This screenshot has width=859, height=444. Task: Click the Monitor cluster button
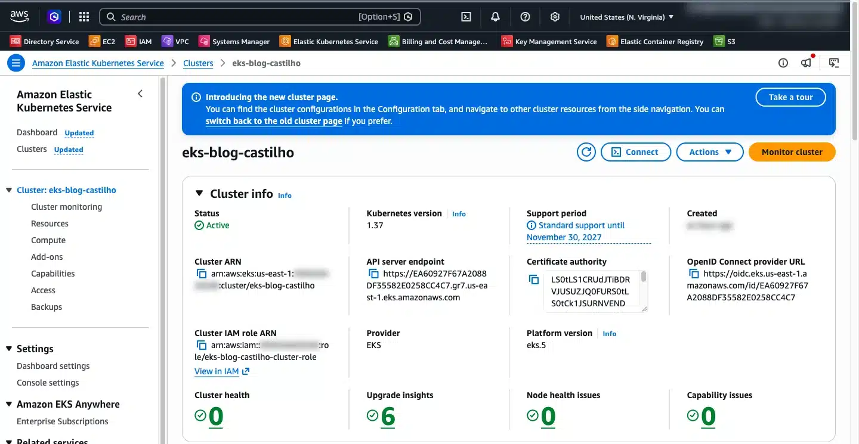(x=792, y=152)
